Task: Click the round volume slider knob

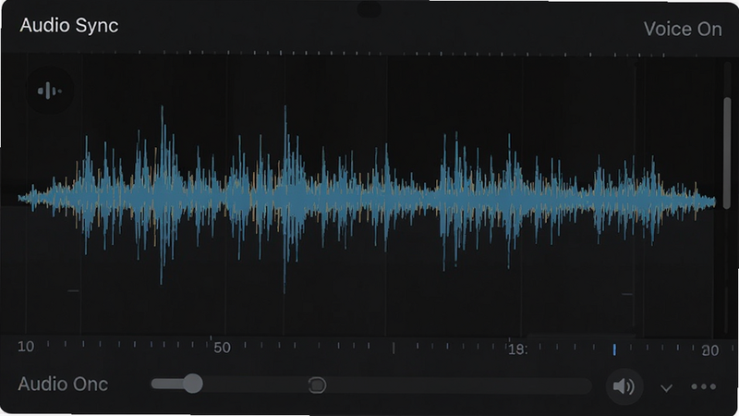Action: pyautogui.click(x=192, y=384)
